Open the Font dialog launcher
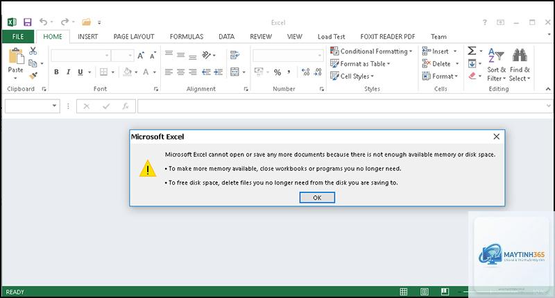Viewport: 555px width, 298px height. [155, 89]
